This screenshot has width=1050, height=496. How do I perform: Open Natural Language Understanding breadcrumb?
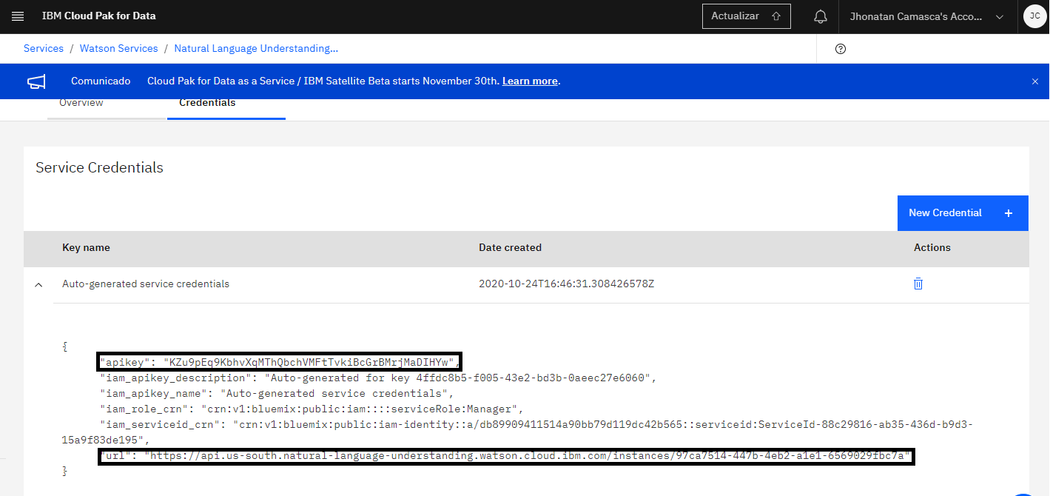coord(256,48)
